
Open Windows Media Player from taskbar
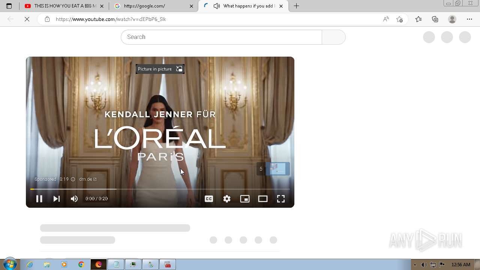64,265
